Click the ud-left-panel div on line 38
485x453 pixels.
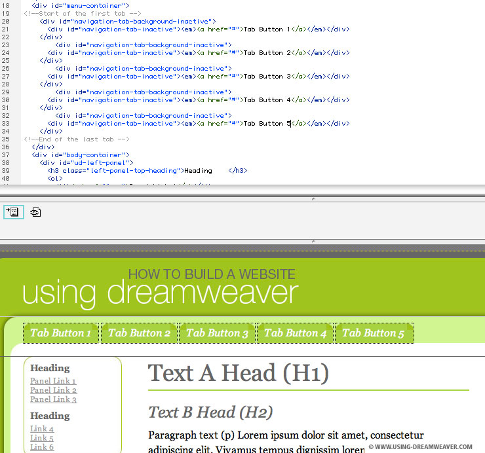coord(87,163)
